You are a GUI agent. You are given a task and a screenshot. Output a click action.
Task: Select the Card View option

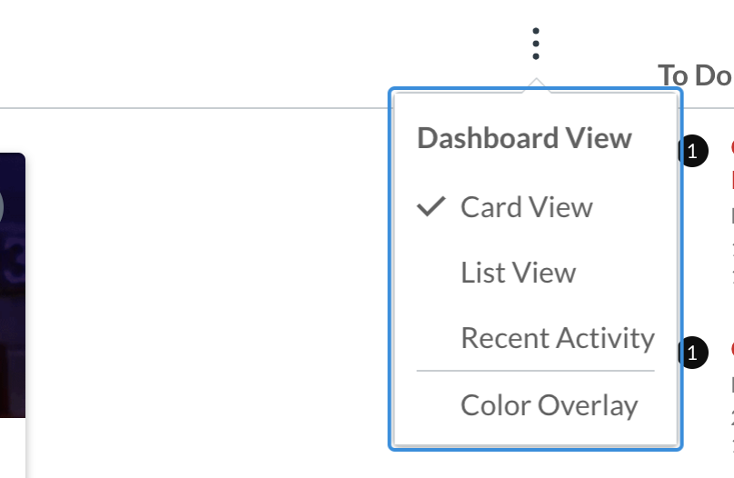(526, 207)
